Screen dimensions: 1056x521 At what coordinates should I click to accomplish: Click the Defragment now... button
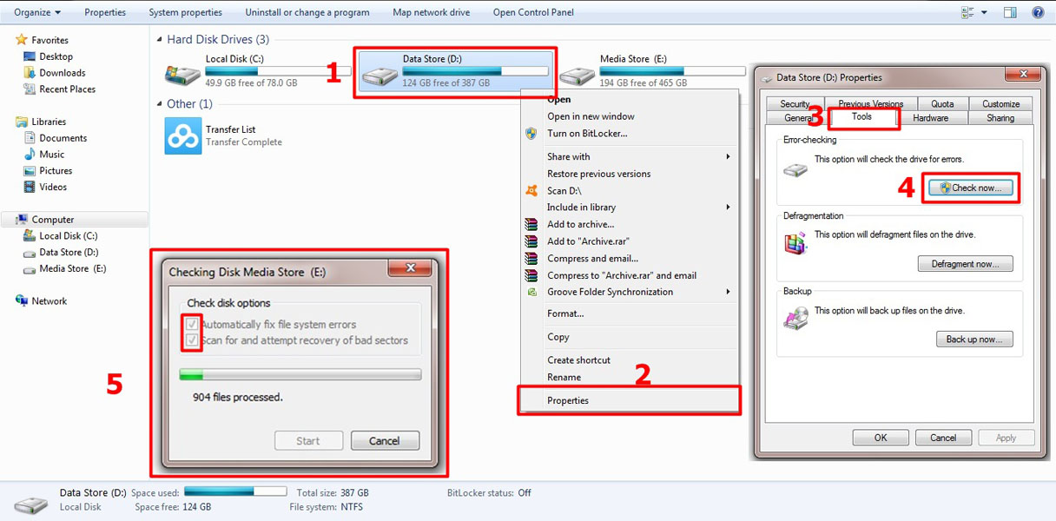965,264
